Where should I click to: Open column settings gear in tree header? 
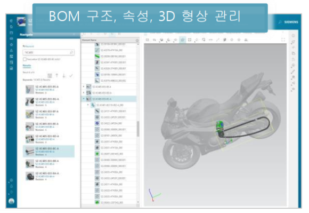coord(137,40)
